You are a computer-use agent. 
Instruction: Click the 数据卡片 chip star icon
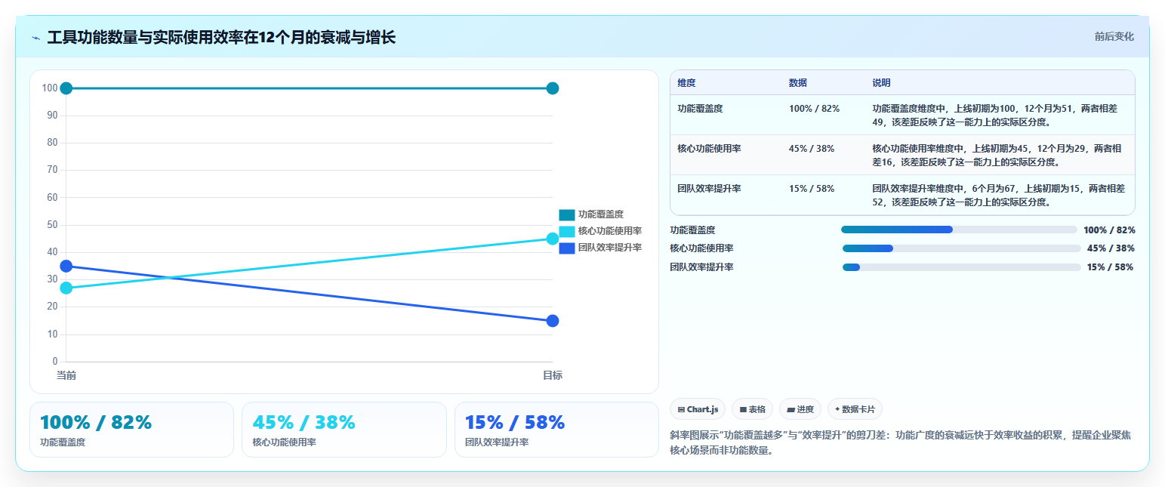[837, 409]
